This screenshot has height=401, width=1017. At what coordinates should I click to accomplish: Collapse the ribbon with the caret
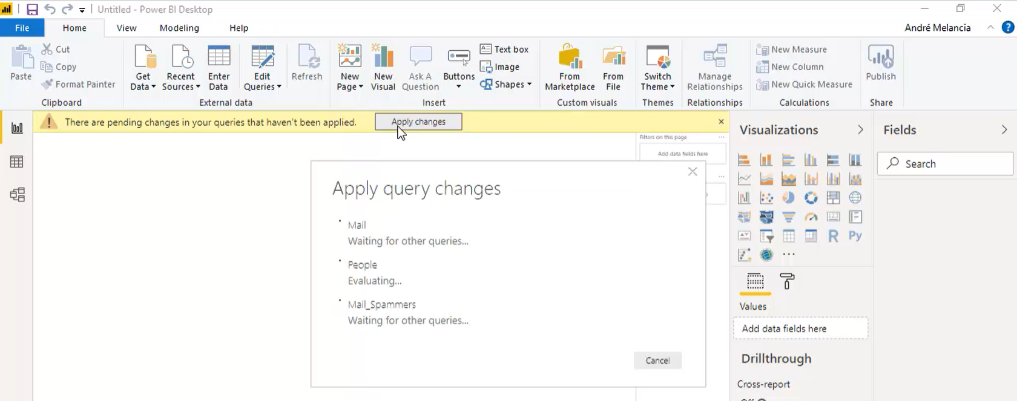(990, 28)
